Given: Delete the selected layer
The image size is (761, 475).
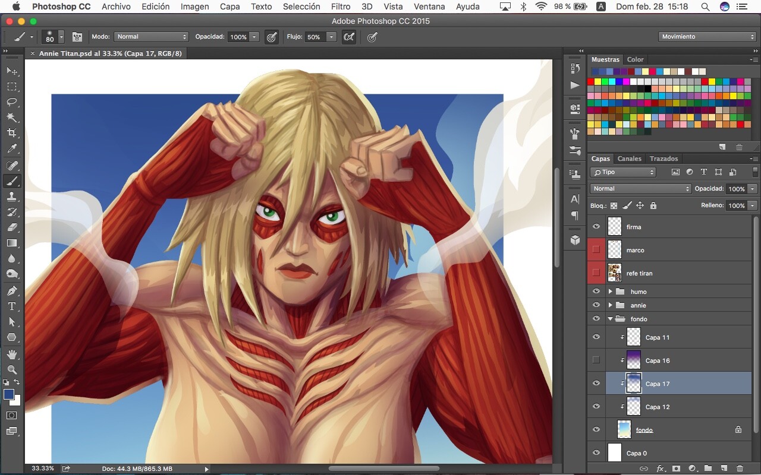Looking at the screenshot, I should point(740,468).
